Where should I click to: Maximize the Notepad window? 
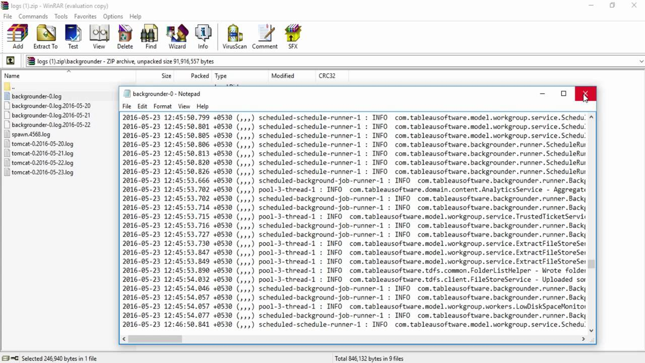[563, 94]
